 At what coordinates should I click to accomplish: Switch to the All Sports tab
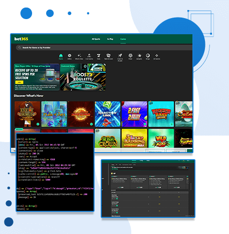tap(96, 39)
